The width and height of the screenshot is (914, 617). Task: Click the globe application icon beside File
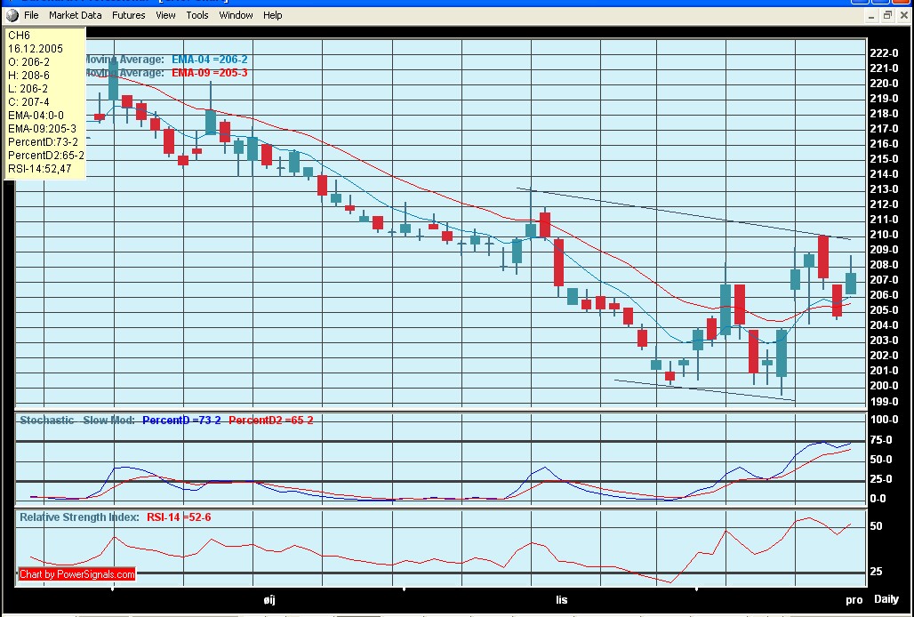(12, 15)
